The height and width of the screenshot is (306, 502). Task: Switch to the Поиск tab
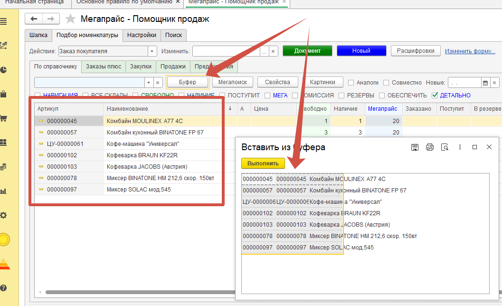coord(173,35)
